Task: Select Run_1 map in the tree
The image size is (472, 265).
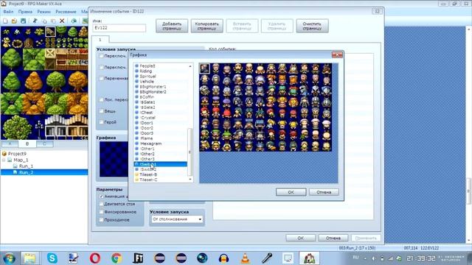Action: [26, 166]
